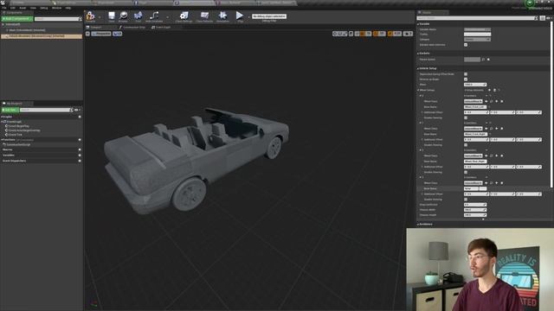
Task: Open the debug object filter dropdown
Action: point(269,16)
